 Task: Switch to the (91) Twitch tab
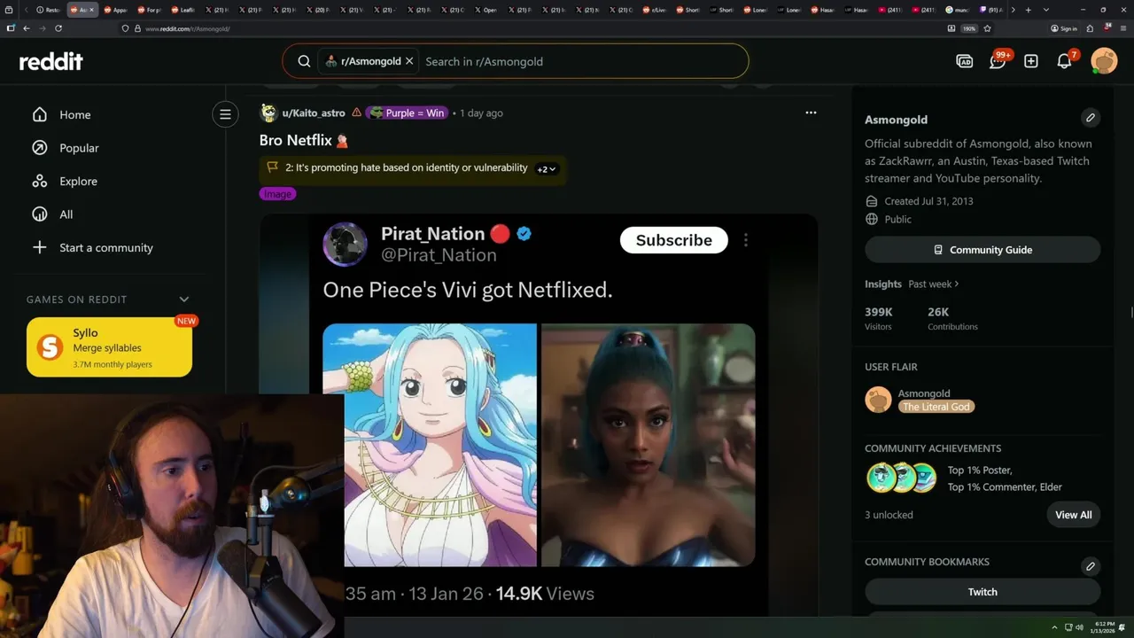pos(991,10)
